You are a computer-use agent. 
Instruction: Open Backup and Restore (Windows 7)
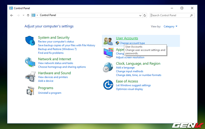click(57, 49)
